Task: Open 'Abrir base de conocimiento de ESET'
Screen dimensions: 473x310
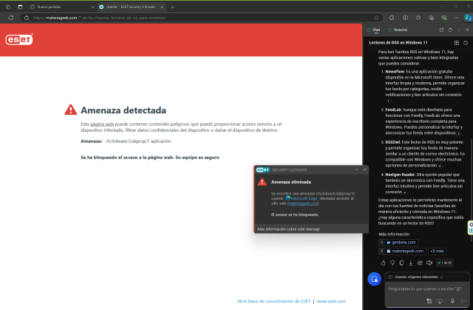Action: (x=273, y=301)
